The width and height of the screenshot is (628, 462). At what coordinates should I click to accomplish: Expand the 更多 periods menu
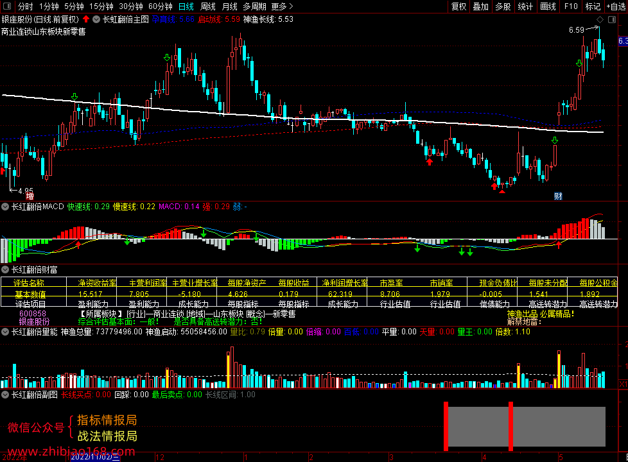click(x=283, y=6)
